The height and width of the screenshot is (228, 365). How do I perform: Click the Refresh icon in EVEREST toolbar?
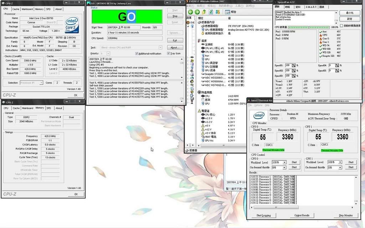210,12
